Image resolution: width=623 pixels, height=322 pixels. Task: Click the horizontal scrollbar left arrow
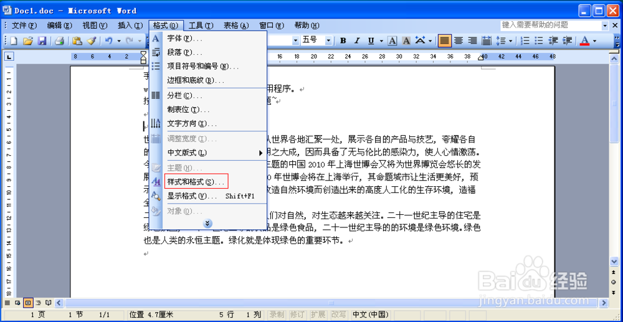(x=59, y=303)
